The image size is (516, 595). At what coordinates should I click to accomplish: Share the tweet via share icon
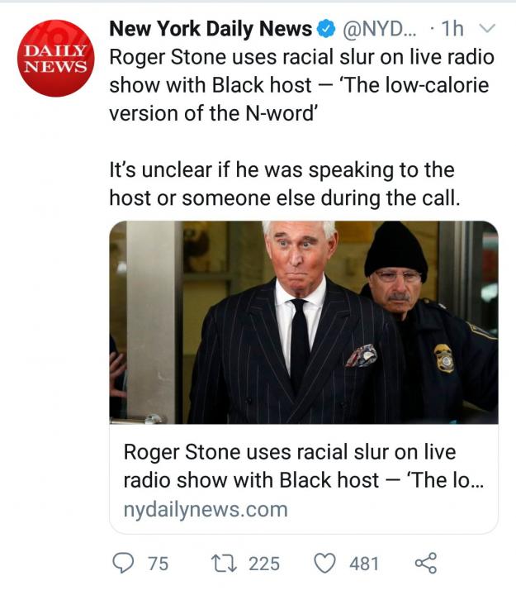[x=424, y=564]
